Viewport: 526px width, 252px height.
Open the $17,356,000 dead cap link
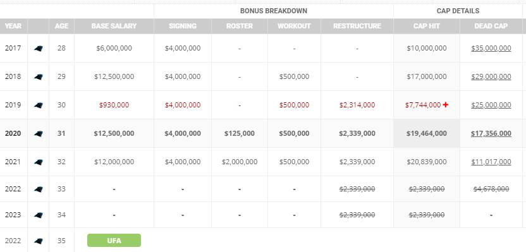click(x=491, y=133)
